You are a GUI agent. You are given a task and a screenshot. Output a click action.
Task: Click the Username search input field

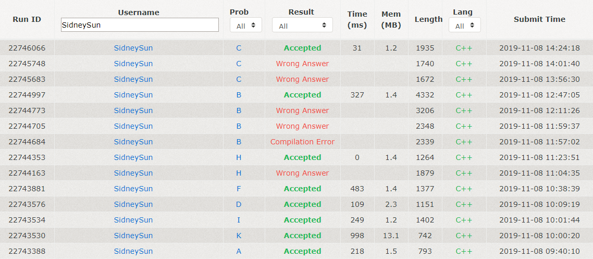click(x=140, y=24)
